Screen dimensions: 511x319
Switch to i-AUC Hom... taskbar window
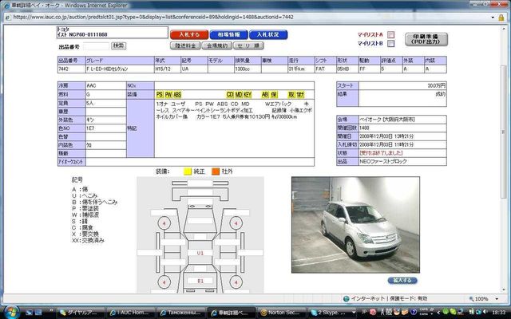tap(131, 313)
